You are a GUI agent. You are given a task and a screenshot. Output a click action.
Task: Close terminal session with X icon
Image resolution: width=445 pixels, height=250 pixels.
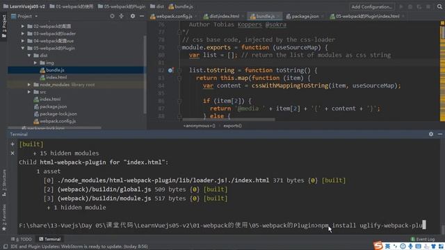(13, 153)
